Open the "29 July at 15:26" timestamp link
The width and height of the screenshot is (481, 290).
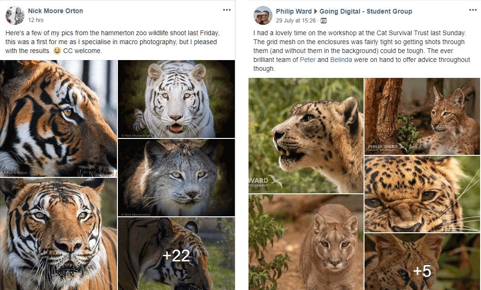tap(295, 21)
